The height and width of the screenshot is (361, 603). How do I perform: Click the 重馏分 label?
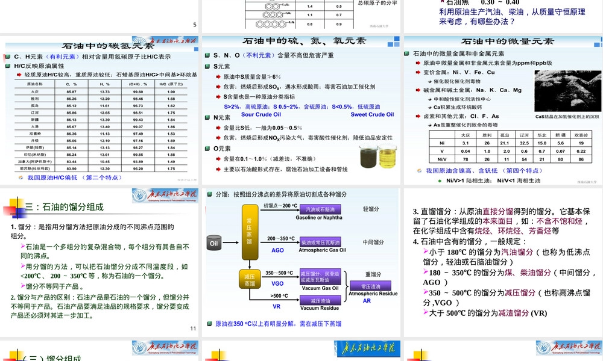pos(373,274)
